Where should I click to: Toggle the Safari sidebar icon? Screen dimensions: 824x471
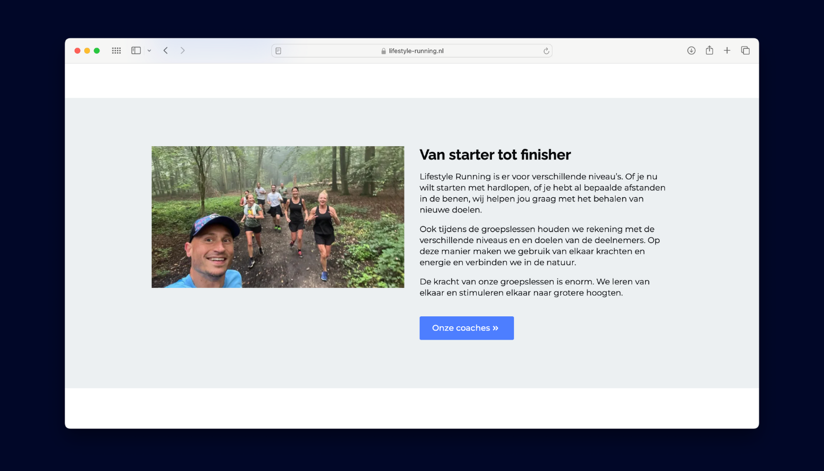click(136, 51)
